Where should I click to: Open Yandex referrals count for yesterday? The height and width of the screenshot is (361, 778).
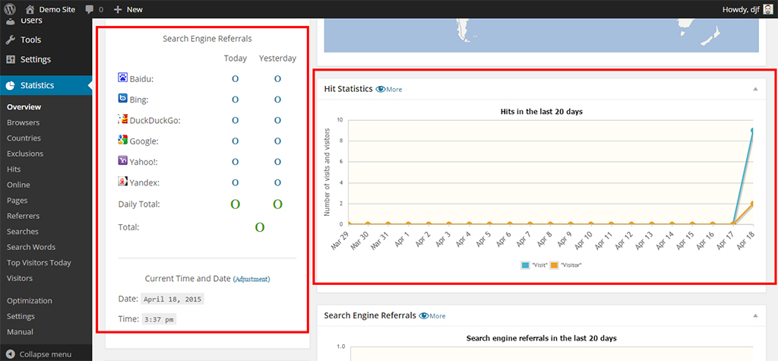coord(278,183)
